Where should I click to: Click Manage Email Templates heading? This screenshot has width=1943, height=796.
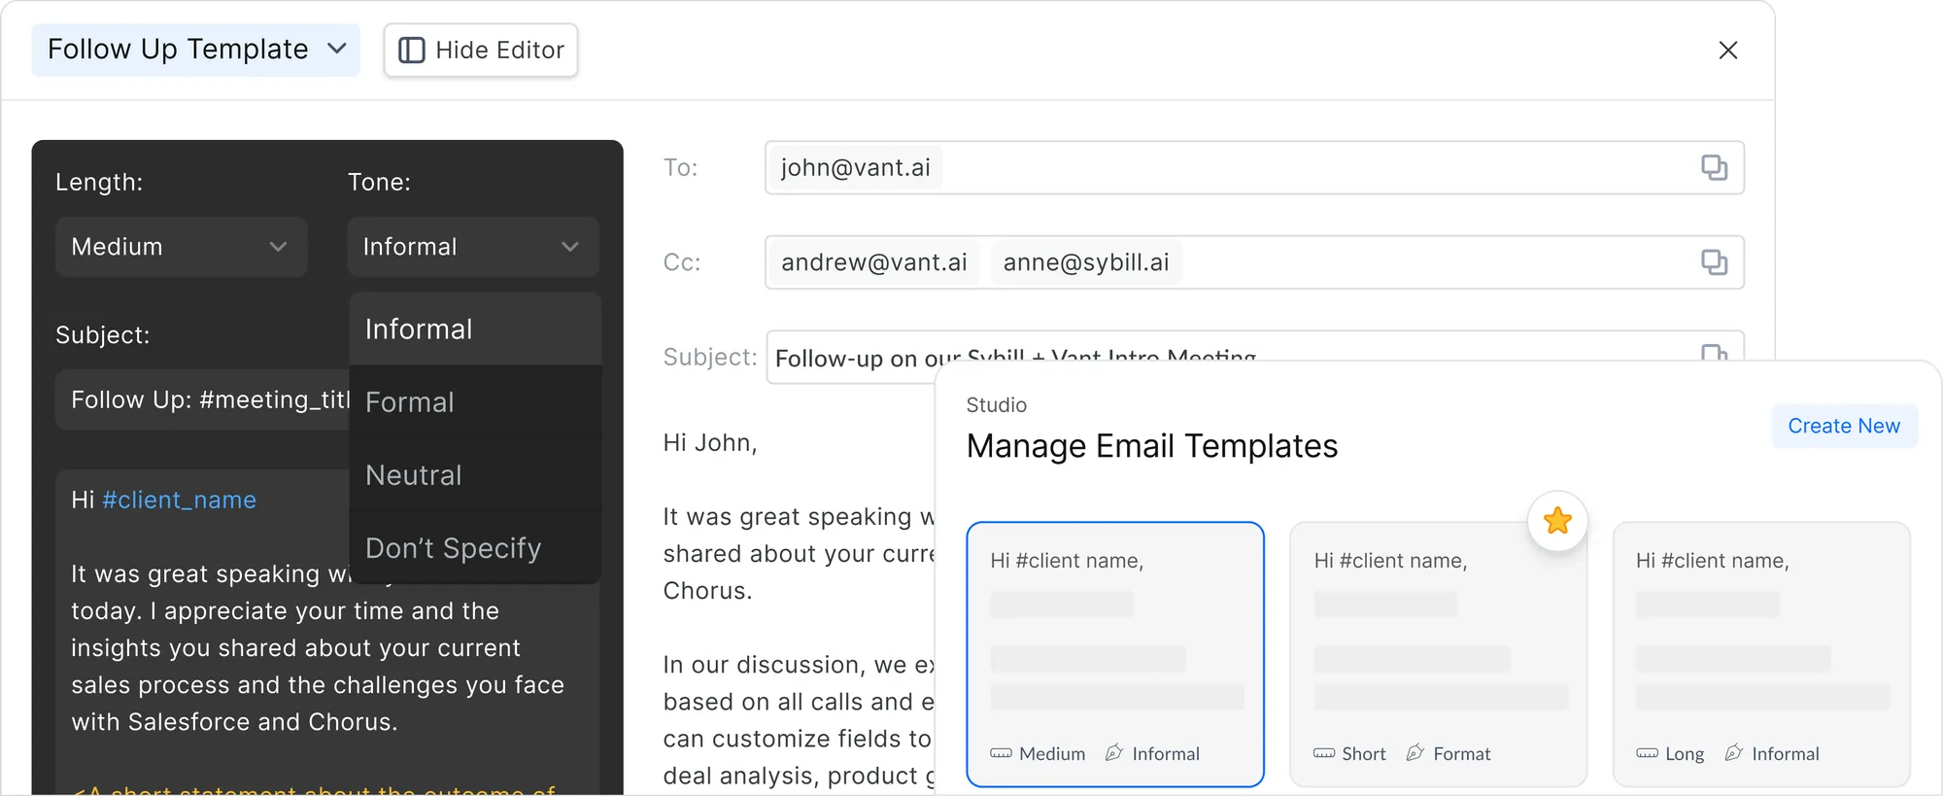click(x=1152, y=446)
